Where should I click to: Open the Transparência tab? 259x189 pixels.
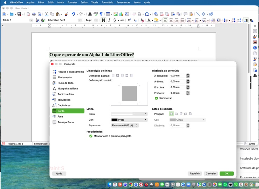click(68, 122)
